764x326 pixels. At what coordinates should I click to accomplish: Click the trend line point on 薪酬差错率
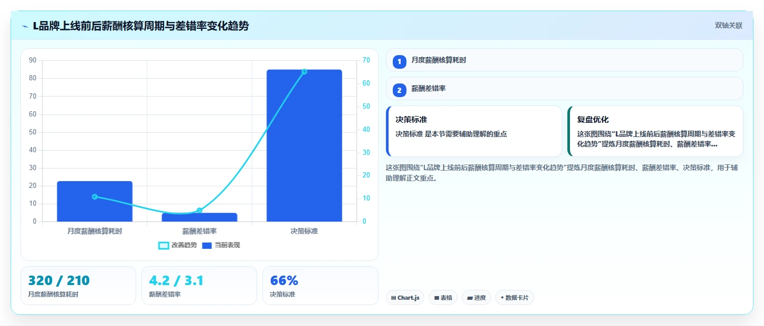[x=199, y=211]
